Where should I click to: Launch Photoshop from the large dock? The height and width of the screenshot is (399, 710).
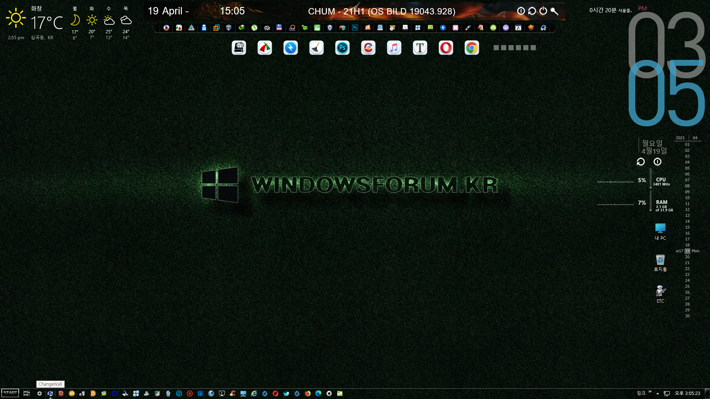342,48
